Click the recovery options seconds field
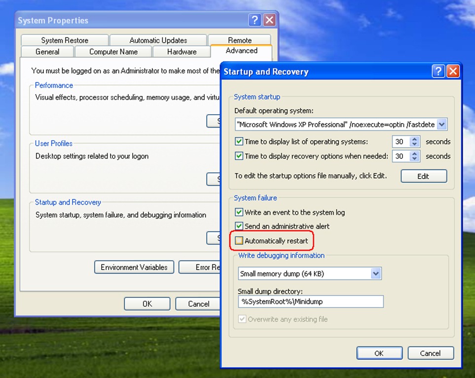475x378 pixels. 401,156
